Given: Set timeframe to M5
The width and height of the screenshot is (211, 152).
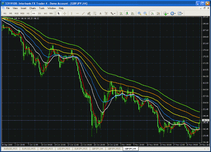Looking at the screenshot, I should tap(10, 14).
